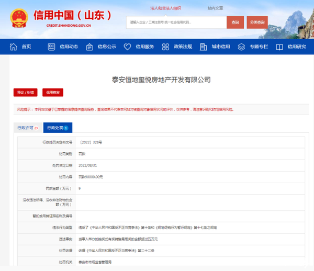Open the 政策法规 menu item
The width and height of the screenshot is (314, 271).
click(183, 47)
